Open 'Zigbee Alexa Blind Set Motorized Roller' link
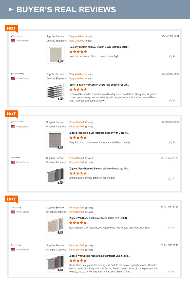This screenshot has height=287, width=190. [99, 133]
